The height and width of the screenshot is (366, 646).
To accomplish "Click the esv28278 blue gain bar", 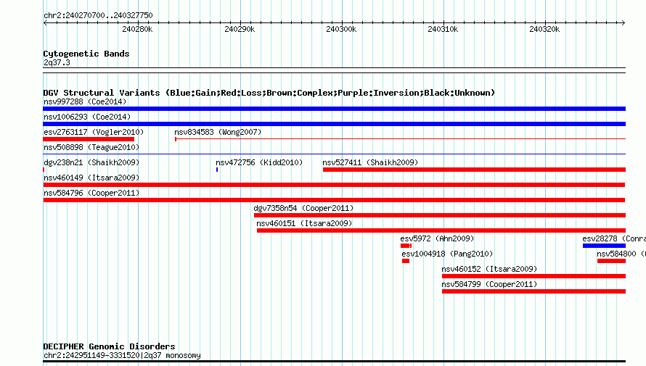I will [604, 246].
